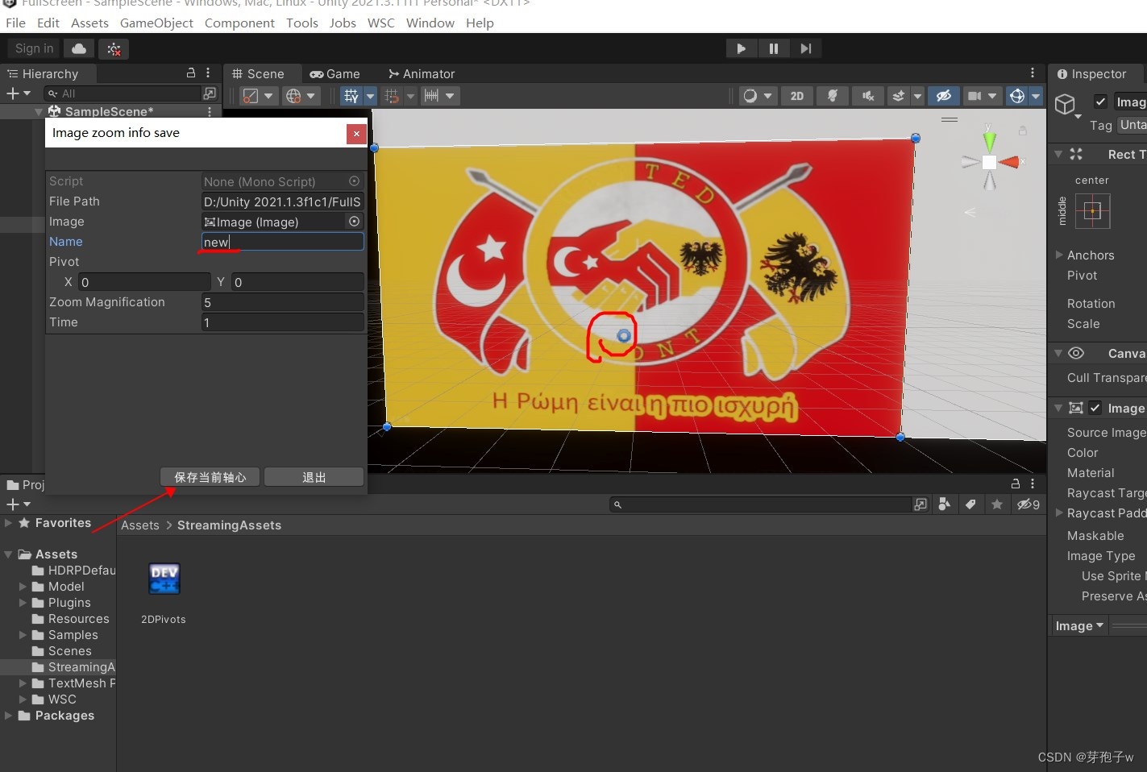1147x772 pixels.
Task: Toggle 2D view mode in the Scene toolbar
Action: 797,95
